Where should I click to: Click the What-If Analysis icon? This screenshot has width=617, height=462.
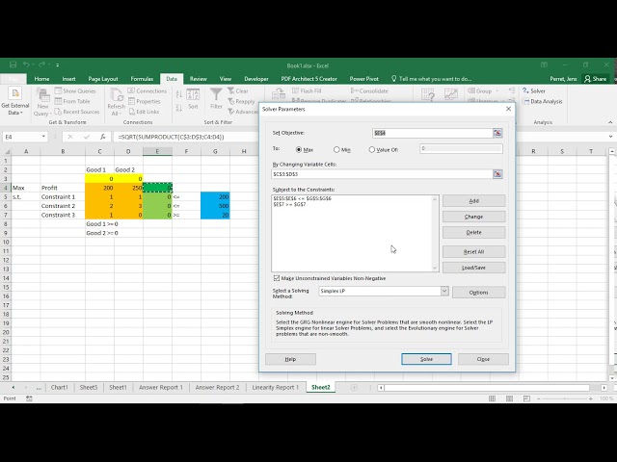428,94
